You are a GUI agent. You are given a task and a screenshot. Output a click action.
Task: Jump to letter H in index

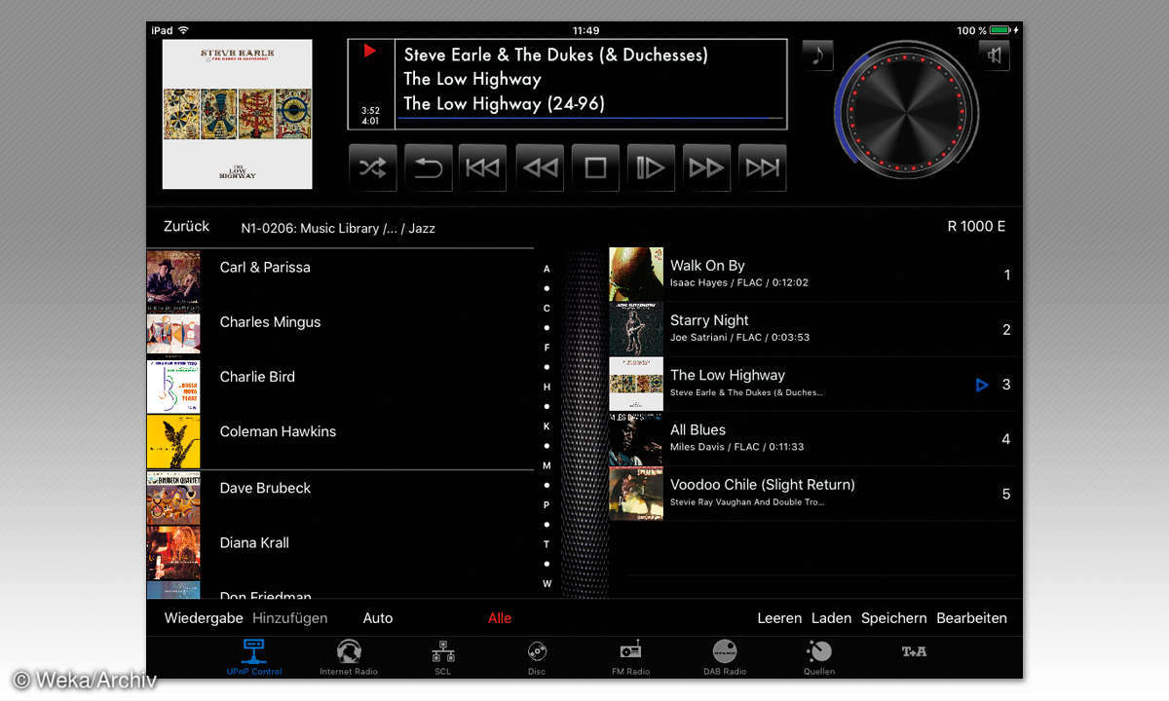point(547,387)
